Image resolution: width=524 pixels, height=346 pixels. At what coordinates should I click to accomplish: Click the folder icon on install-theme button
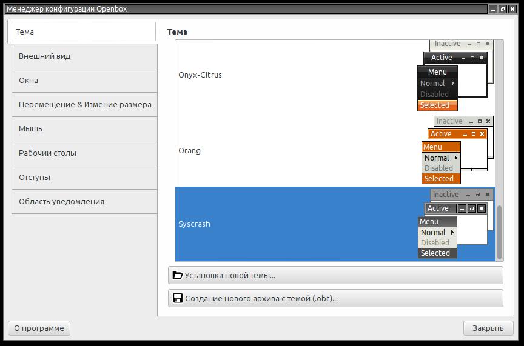(x=178, y=275)
